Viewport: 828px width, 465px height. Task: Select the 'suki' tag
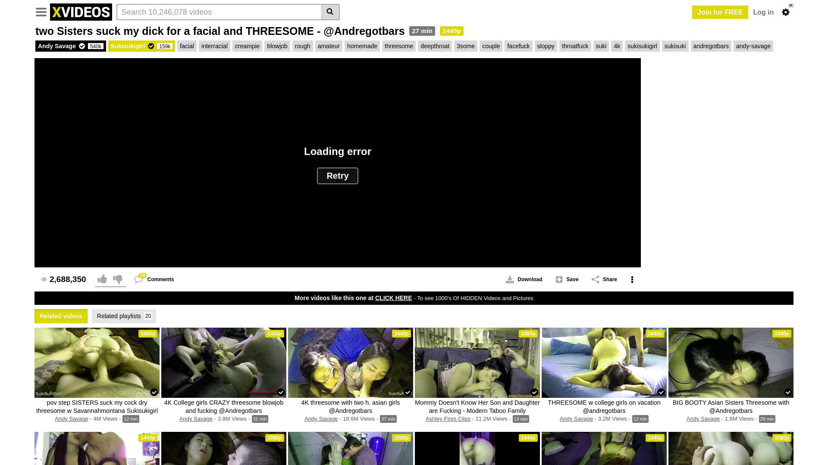(x=601, y=46)
